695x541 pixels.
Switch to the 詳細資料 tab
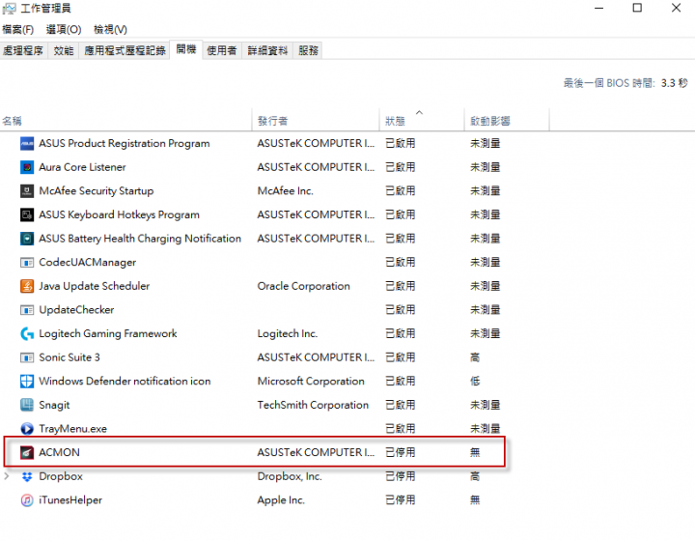pyautogui.click(x=267, y=50)
